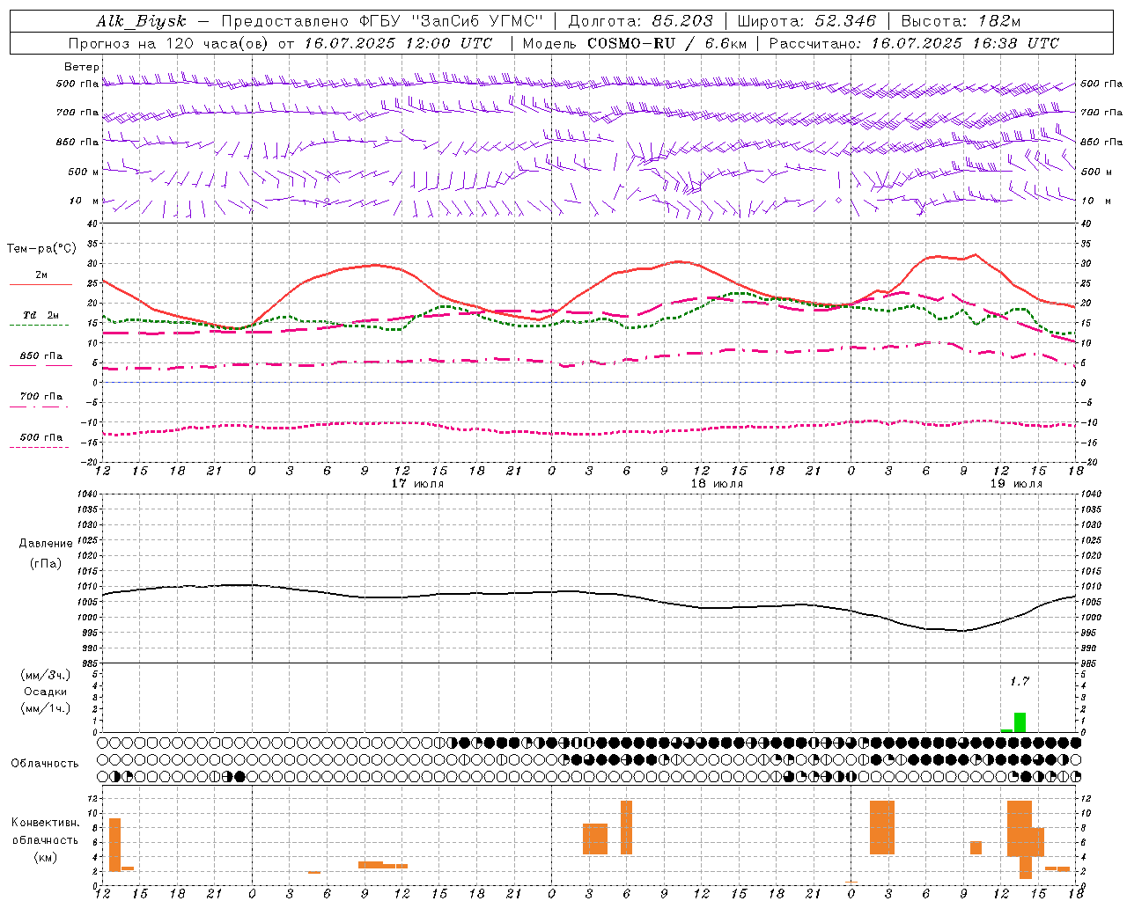Click the orange convective bar at 3h on 19 июля

882,827
